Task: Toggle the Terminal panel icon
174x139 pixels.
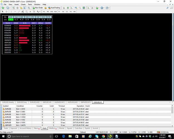Action: click(x=25, y=8)
